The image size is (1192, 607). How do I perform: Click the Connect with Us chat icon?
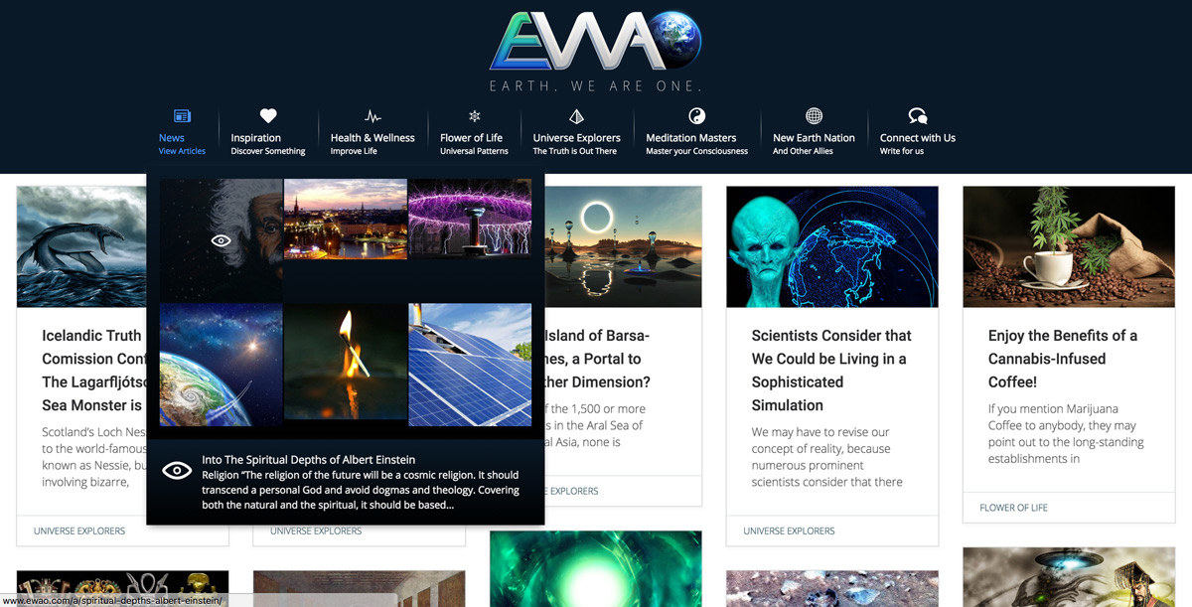coord(918,116)
